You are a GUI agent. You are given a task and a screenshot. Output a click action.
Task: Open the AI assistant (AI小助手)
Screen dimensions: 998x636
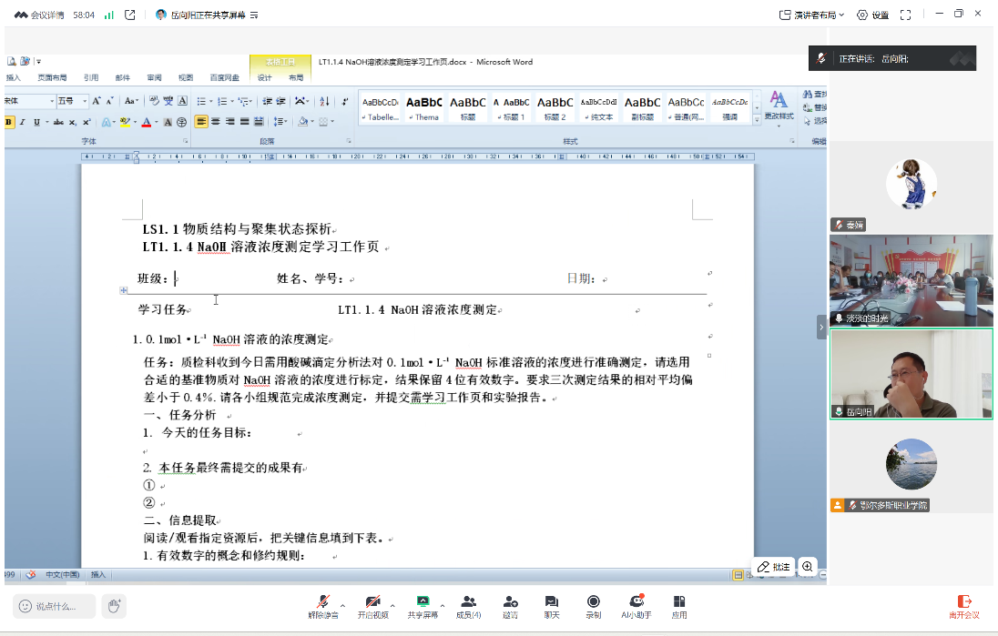pyautogui.click(x=636, y=605)
